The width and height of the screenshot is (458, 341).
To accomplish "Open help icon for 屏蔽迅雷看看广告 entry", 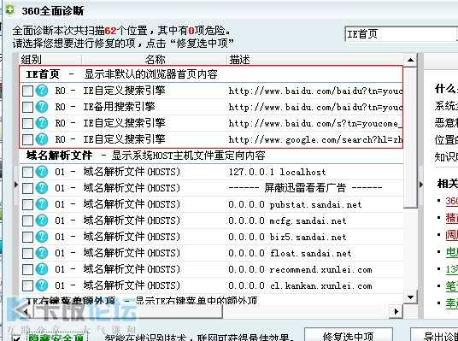I will [x=42, y=188].
